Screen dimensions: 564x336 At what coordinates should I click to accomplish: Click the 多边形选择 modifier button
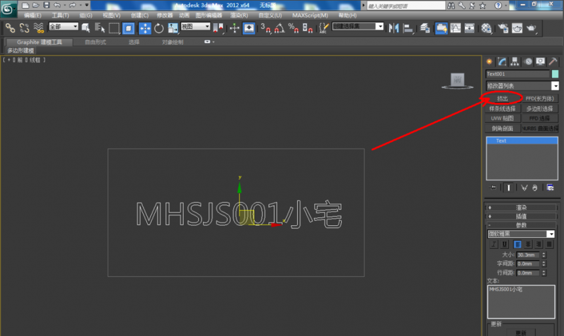[x=540, y=109]
